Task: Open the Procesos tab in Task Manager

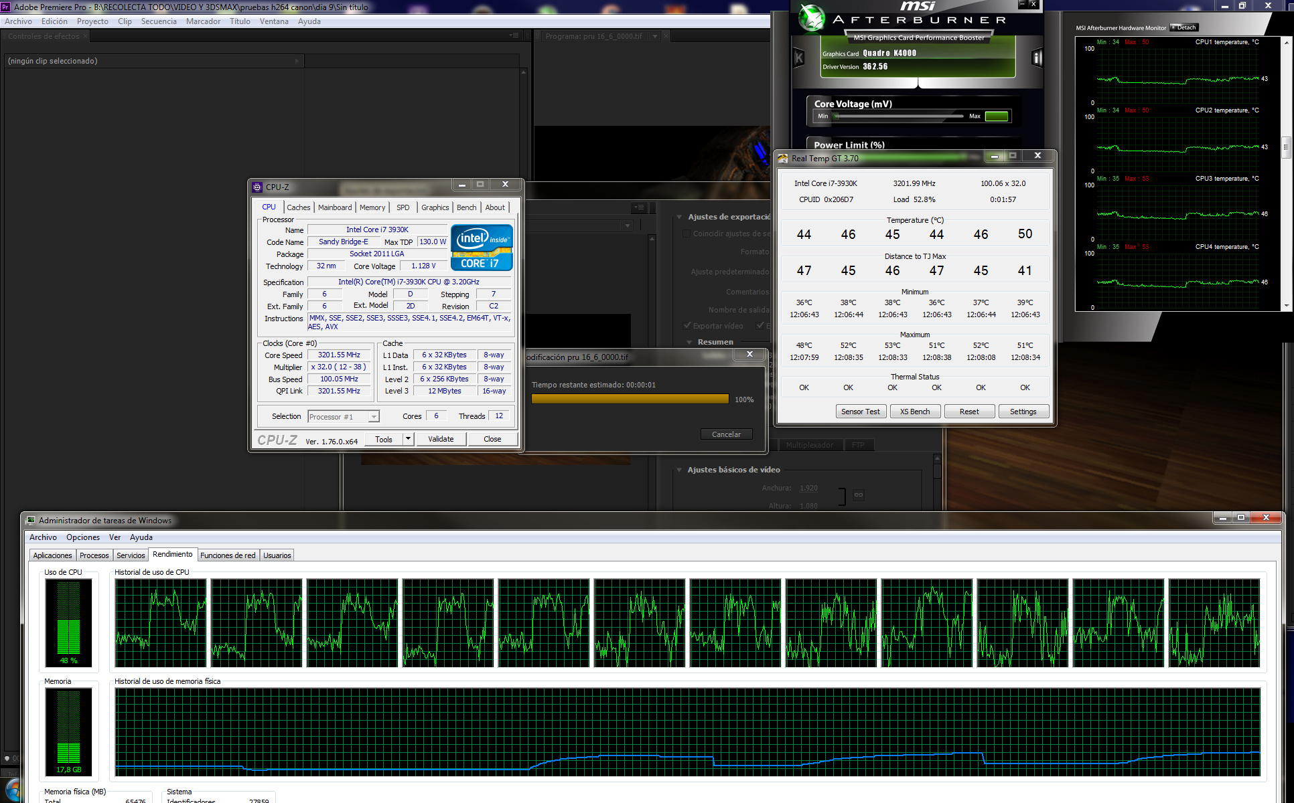Action: [x=94, y=555]
